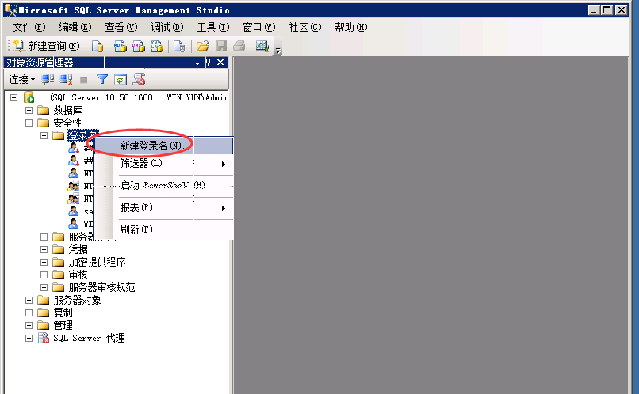Open the 窗口(W) menu
Image resolution: width=639 pixels, height=394 pixels.
tap(258, 27)
